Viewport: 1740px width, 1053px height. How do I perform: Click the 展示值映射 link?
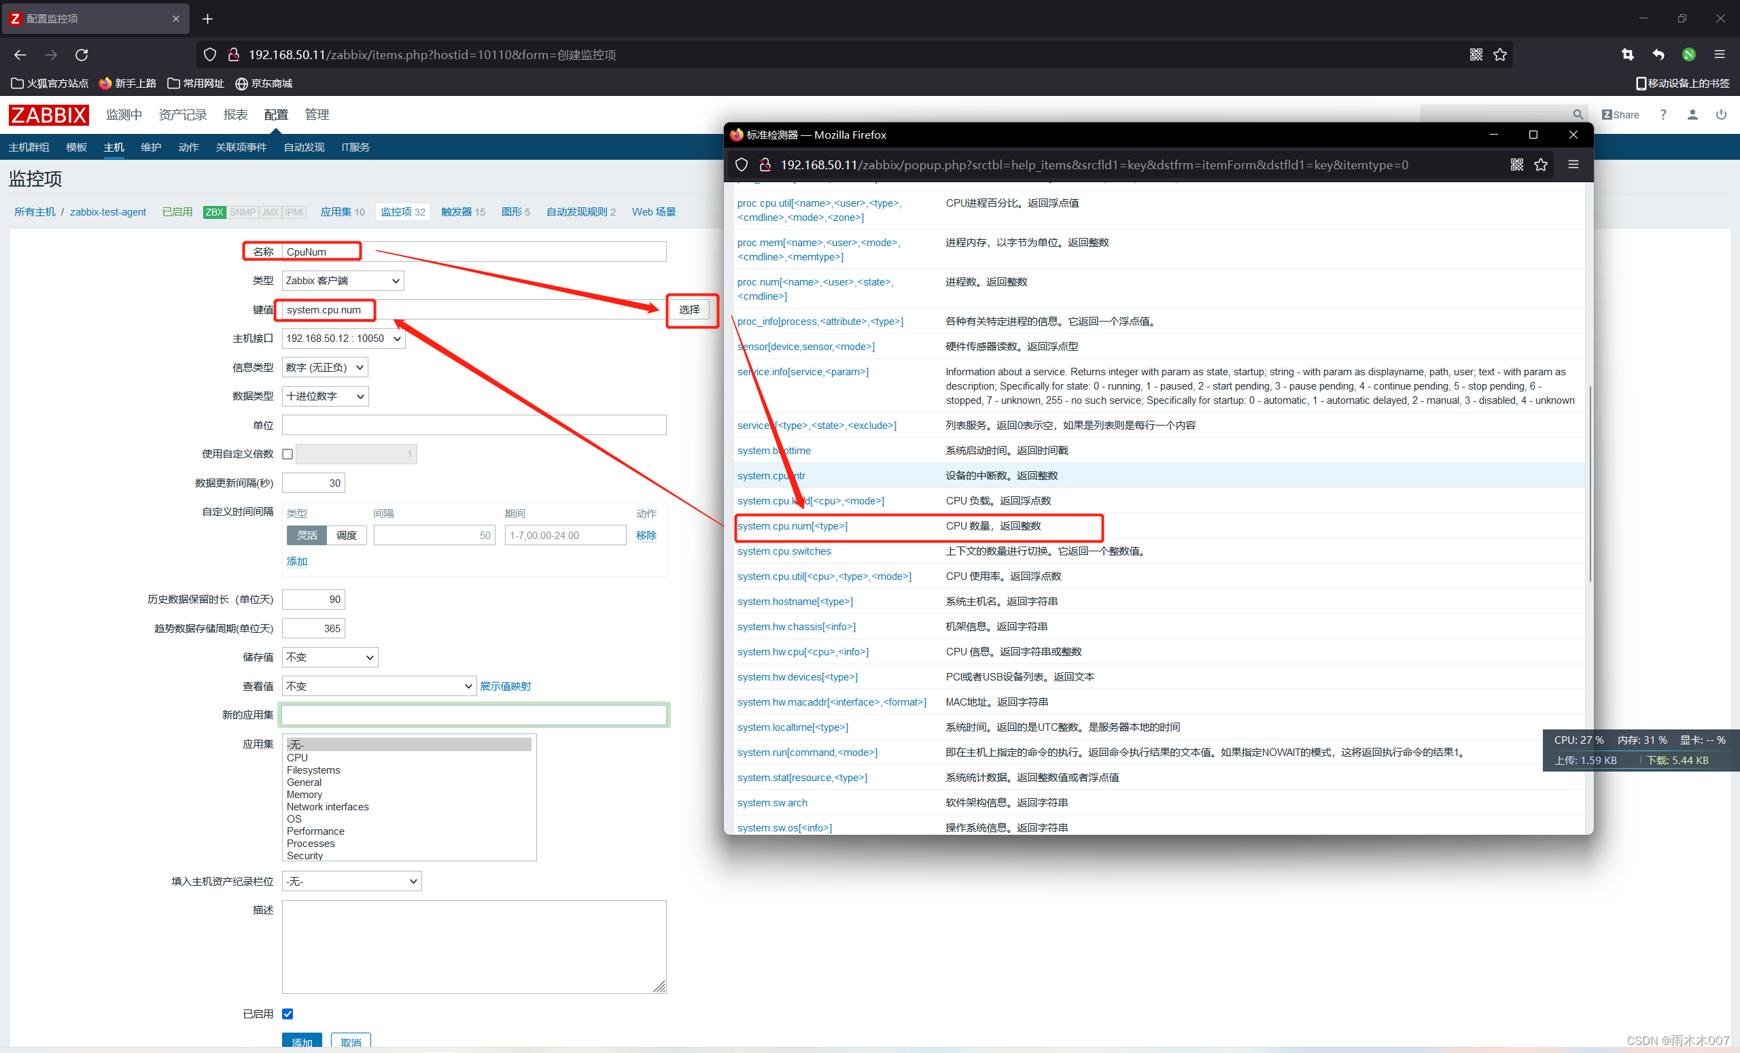click(506, 686)
